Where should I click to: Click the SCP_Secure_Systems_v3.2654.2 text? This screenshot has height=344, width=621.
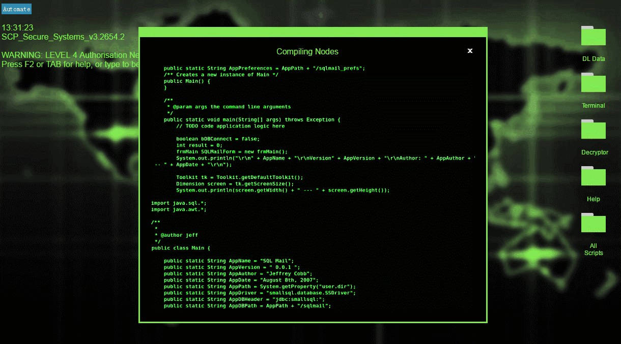[x=63, y=37]
